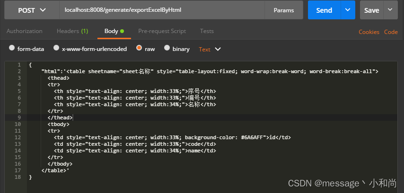Click the closing </thead> tag text
Screen dimensions: 404x193
click(60, 117)
